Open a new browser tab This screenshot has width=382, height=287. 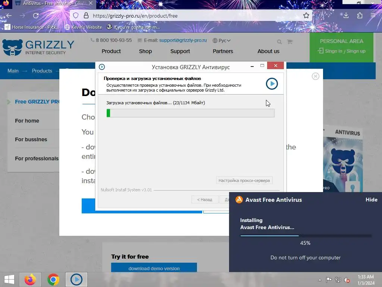pyautogui.click(x=103, y=3)
